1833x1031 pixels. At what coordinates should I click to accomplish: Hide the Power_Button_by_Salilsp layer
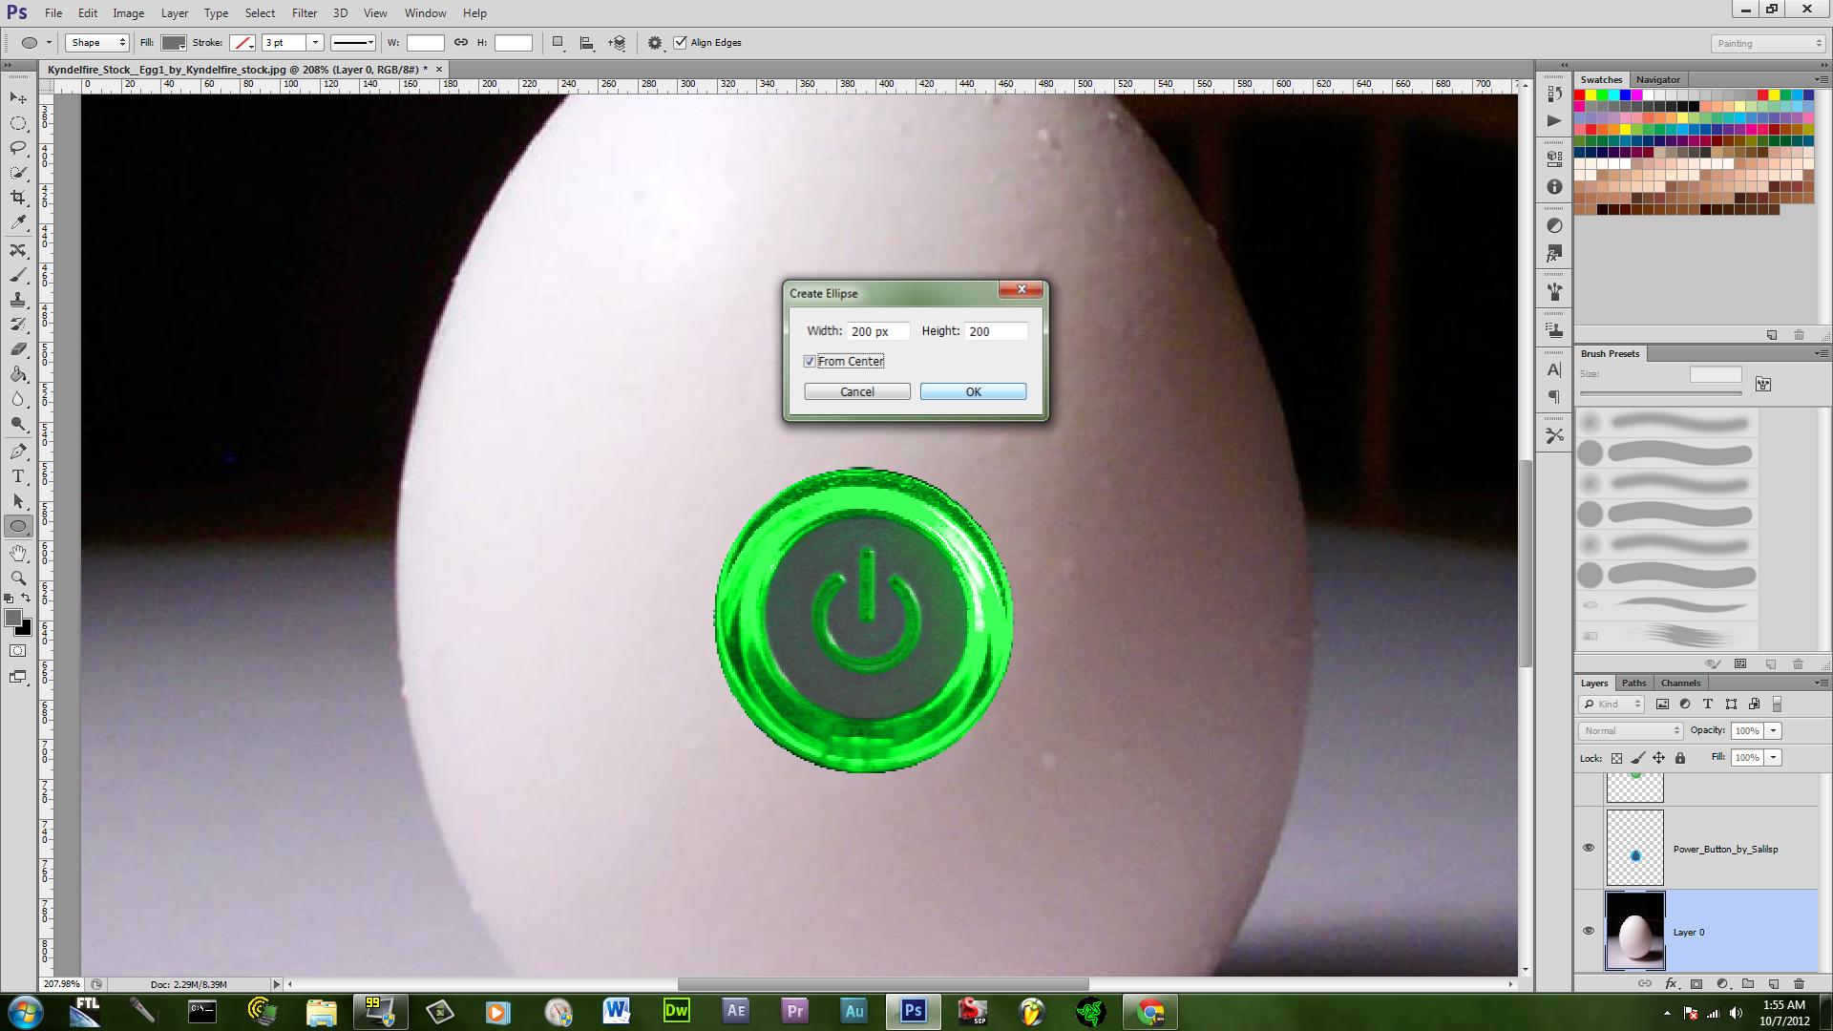coord(1589,848)
